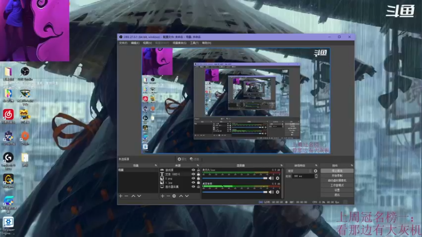
Task: Toggle visibility eye of 文本 (GDI+) source
Action: coord(193,174)
